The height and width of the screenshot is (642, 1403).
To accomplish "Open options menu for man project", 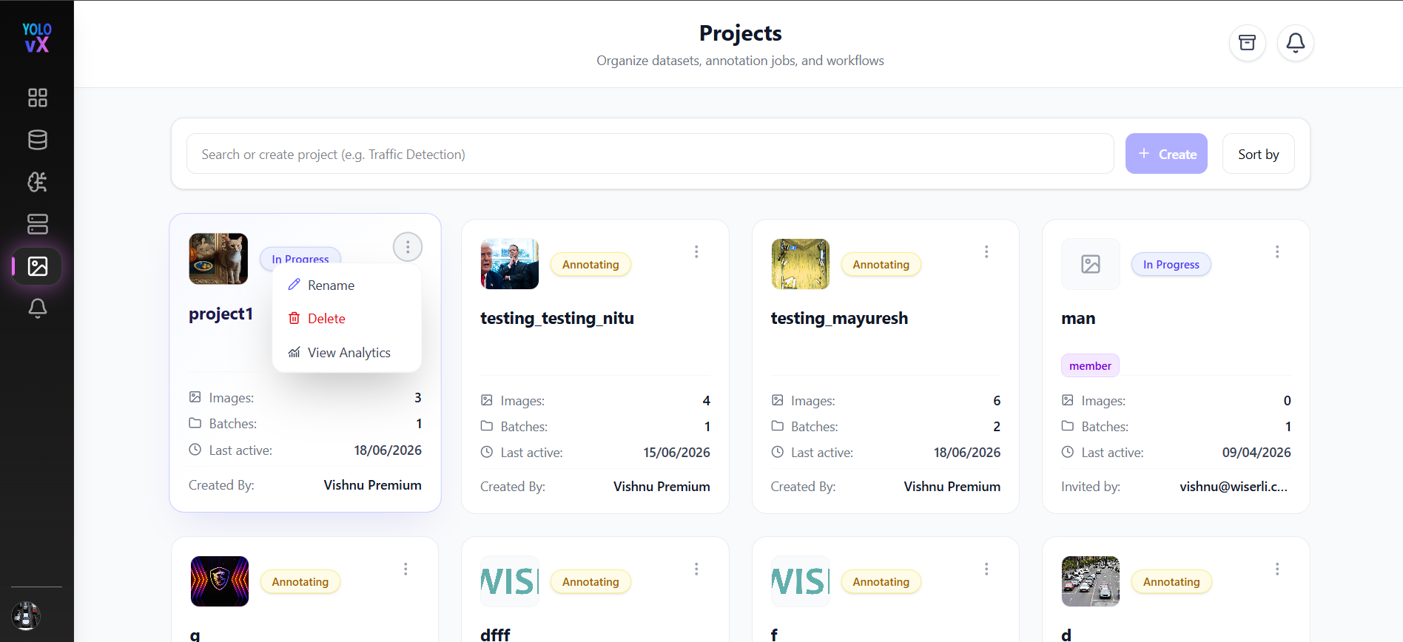I will click(1277, 251).
